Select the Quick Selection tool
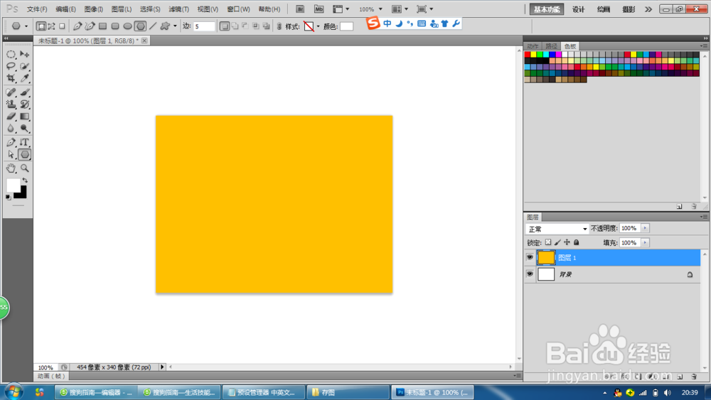Screen dimensions: 711x400 [x=24, y=66]
